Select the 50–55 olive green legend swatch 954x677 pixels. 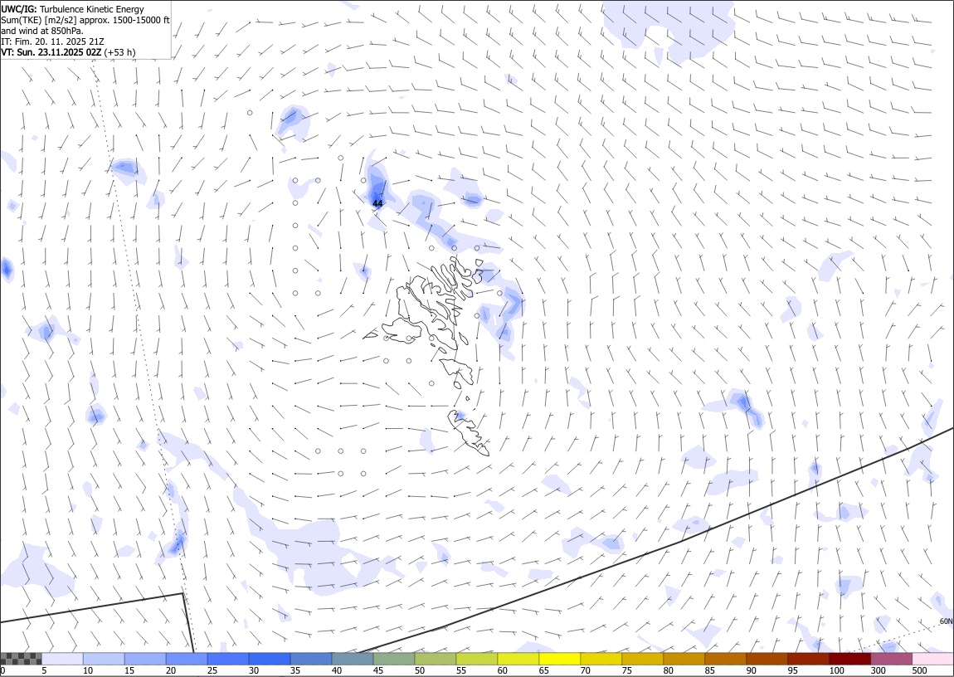(435, 659)
